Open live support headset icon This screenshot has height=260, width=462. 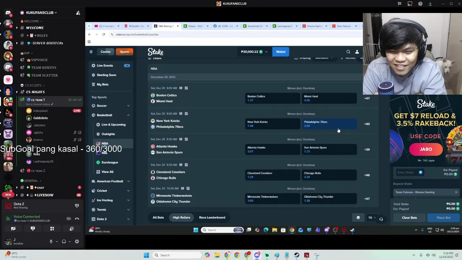381,219
